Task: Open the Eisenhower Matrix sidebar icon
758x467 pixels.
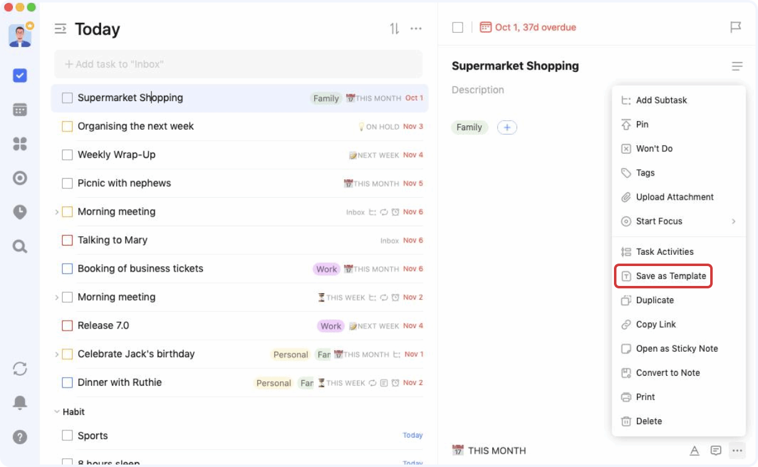Action: (x=20, y=144)
